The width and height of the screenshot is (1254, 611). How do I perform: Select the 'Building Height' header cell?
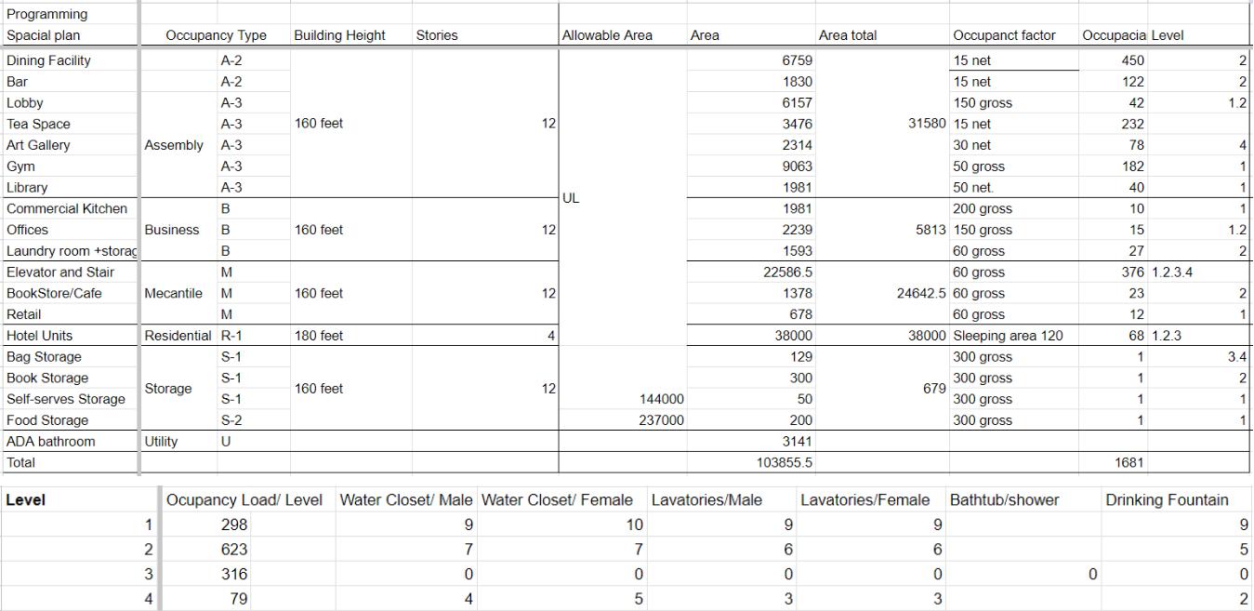click(x=350, y=35)
